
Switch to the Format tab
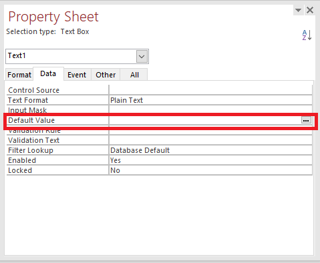tap(19, 75)
